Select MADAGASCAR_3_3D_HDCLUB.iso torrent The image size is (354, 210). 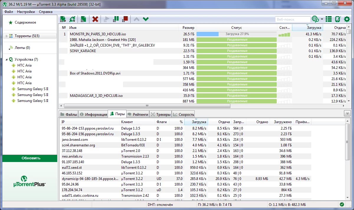tap(96, 96)
